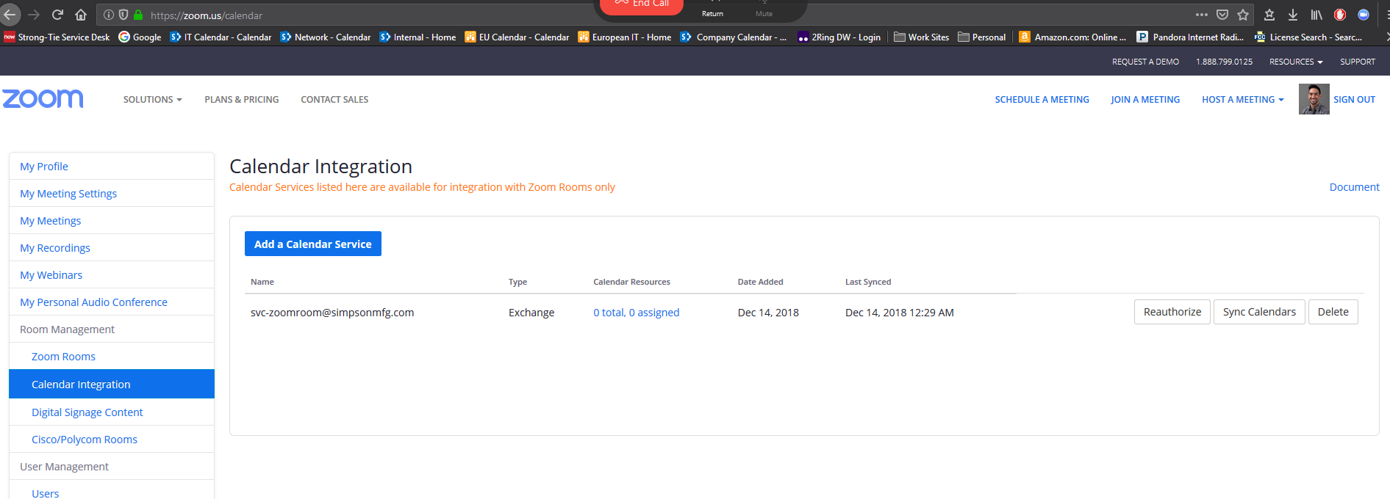
Task: Click Sync Calendars button
Action: coord(1259,312)
